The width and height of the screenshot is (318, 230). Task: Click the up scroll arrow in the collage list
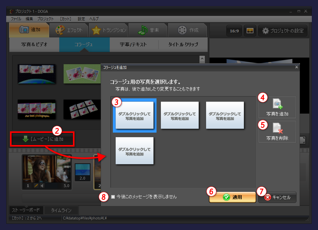pyautogui.click(x=202, y=59)
